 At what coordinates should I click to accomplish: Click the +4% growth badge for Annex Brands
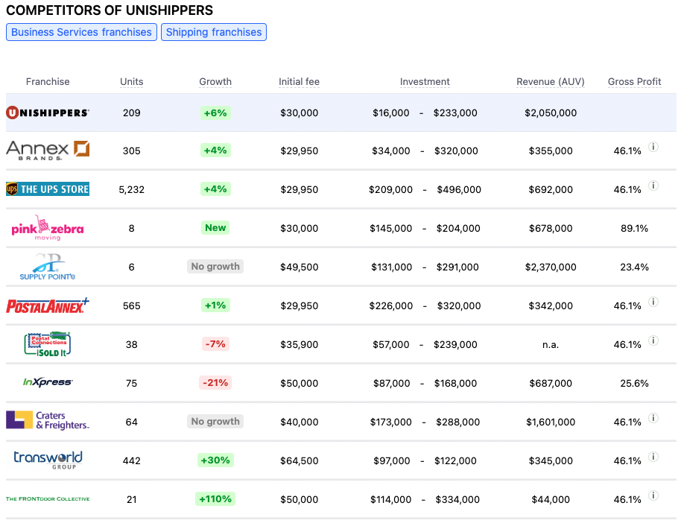coord(215,151)
